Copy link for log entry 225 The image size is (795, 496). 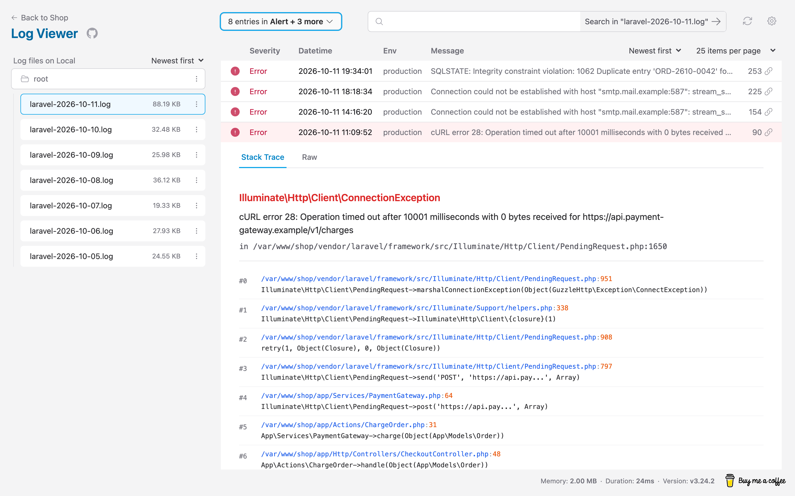pos(768,91)
